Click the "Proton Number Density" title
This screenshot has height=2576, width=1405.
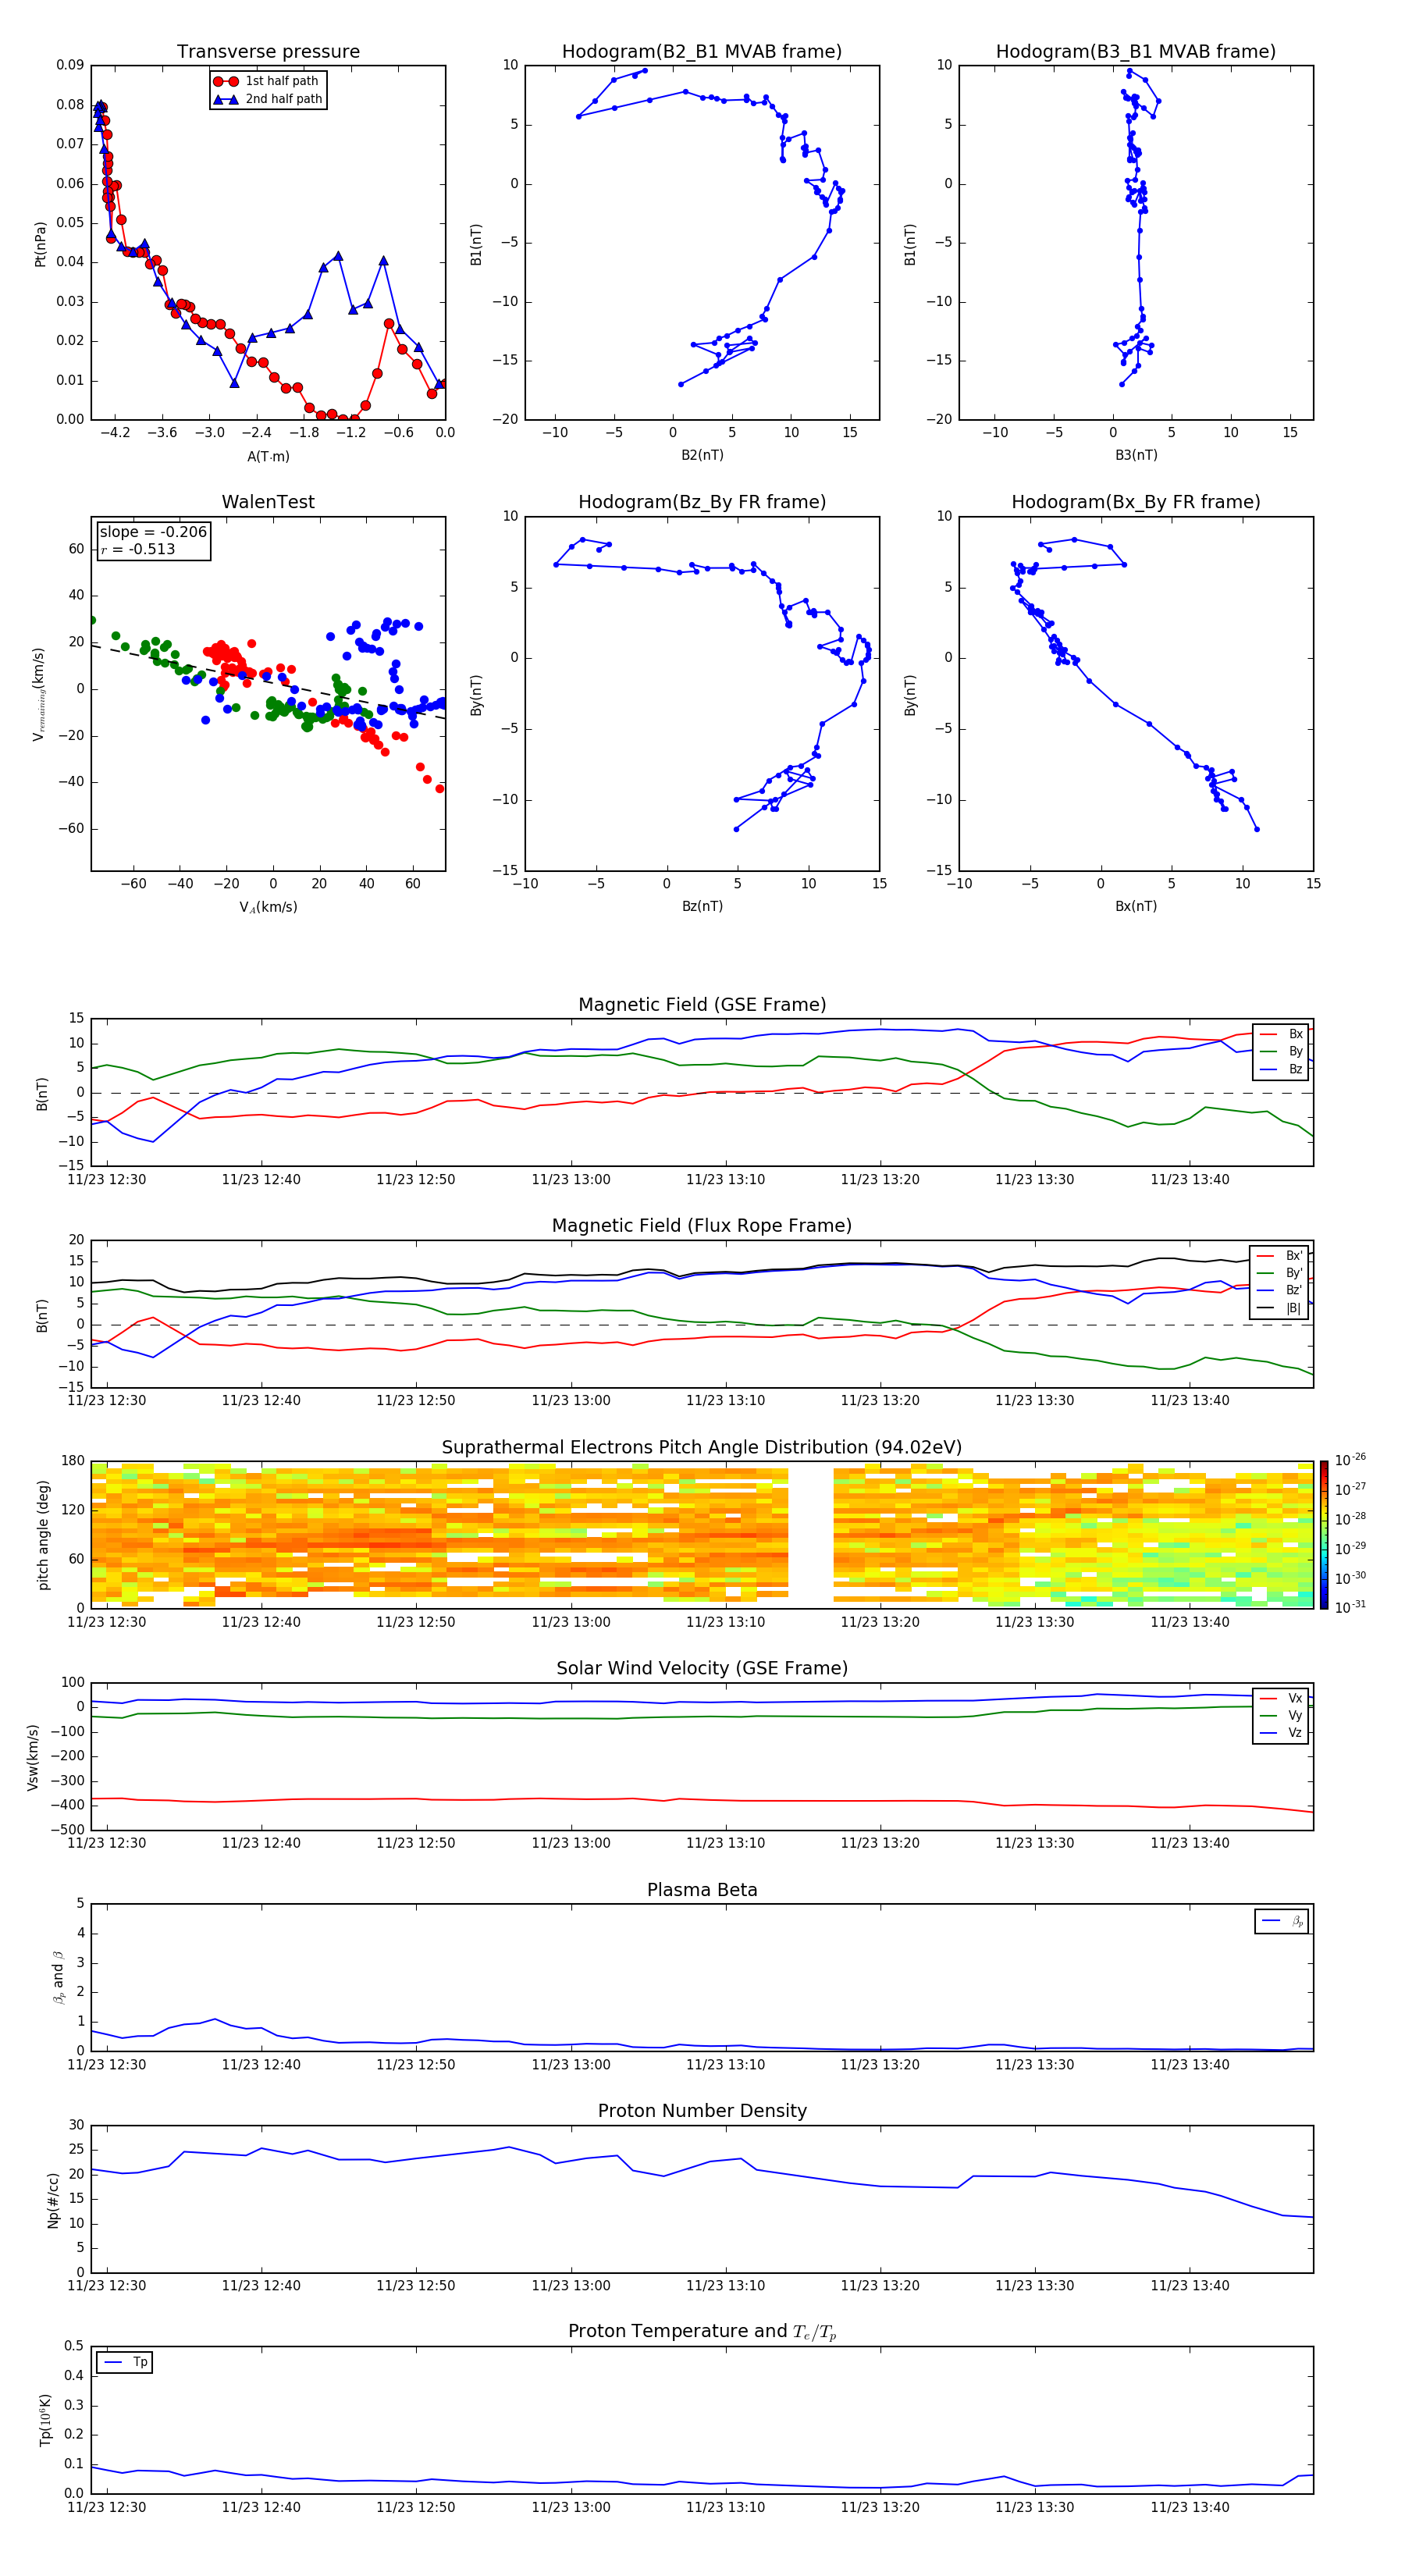tap(702, 2111)
